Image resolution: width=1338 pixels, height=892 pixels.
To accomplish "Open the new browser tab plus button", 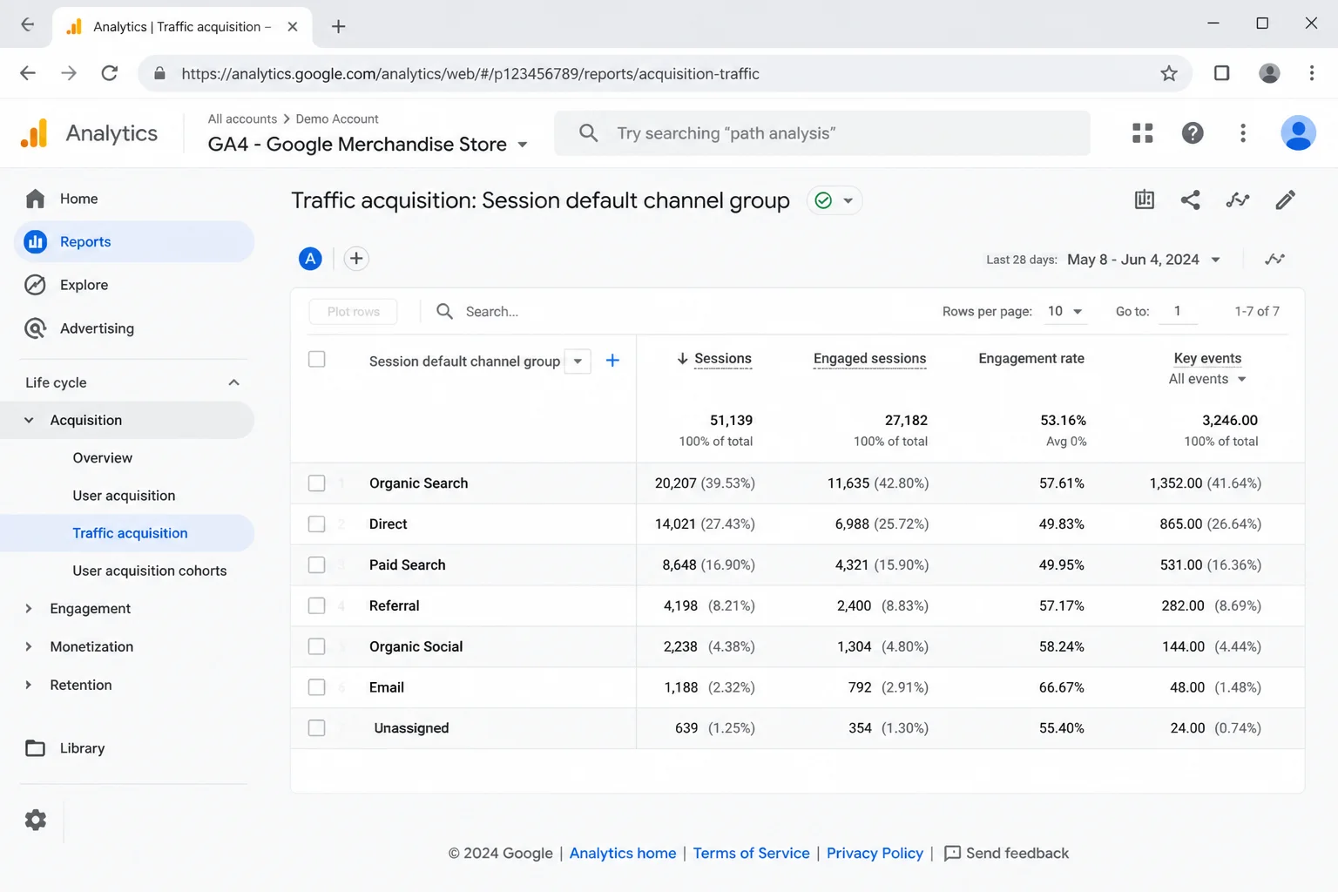I will tap(339, 26).
